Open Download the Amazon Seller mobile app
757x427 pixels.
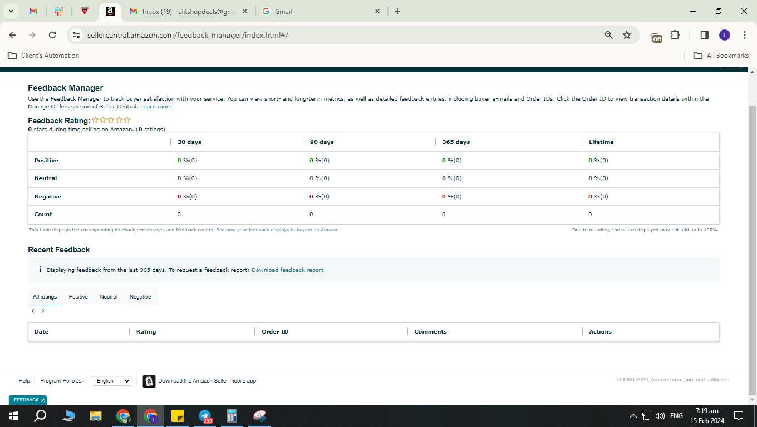coord(207,381)
